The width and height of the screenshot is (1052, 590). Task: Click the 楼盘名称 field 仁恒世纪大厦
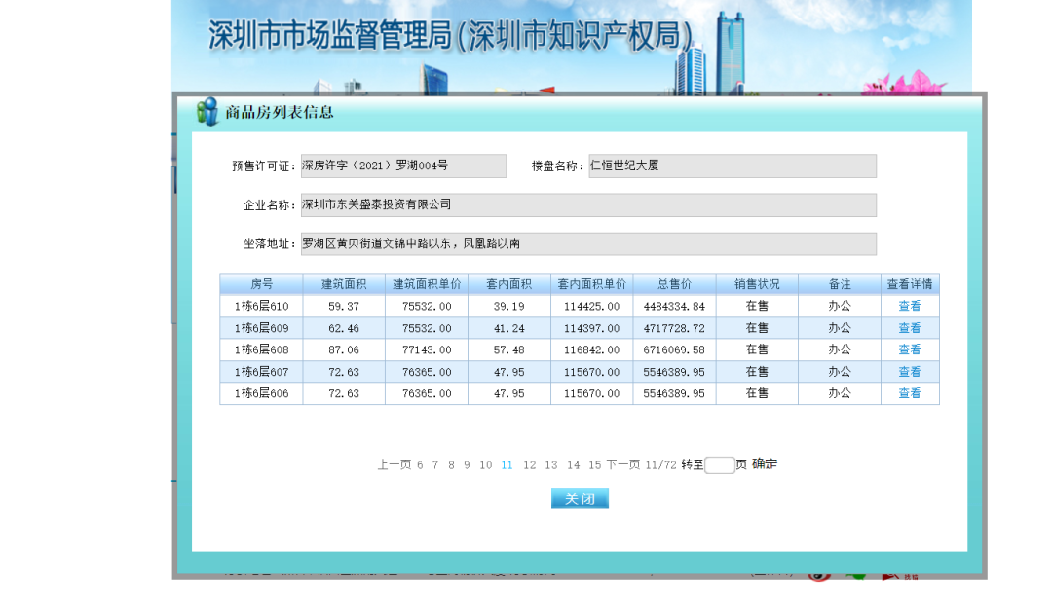coord(733,166)
